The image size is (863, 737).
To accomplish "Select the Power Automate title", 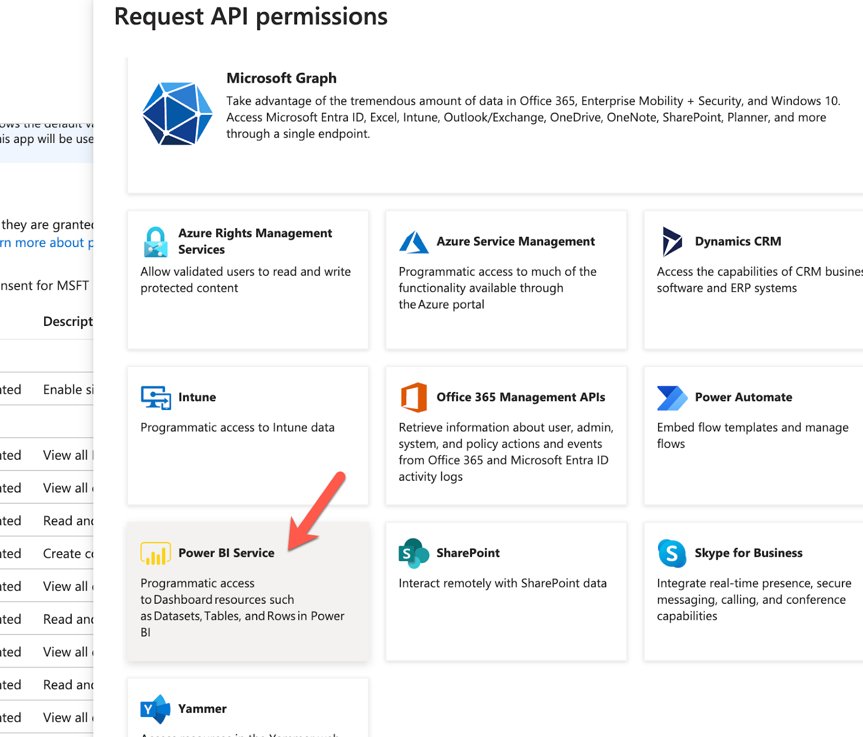I will (743, 397).
